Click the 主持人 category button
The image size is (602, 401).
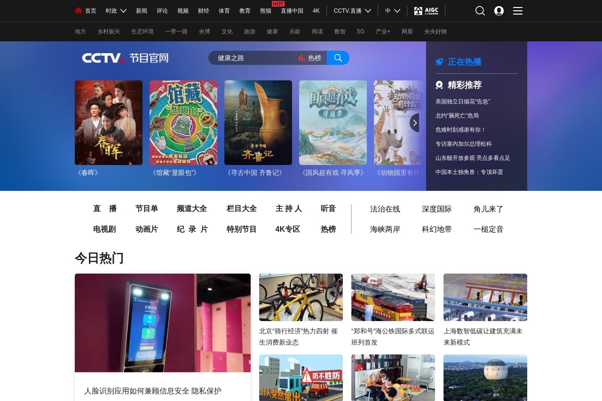(x=289, y=209)
